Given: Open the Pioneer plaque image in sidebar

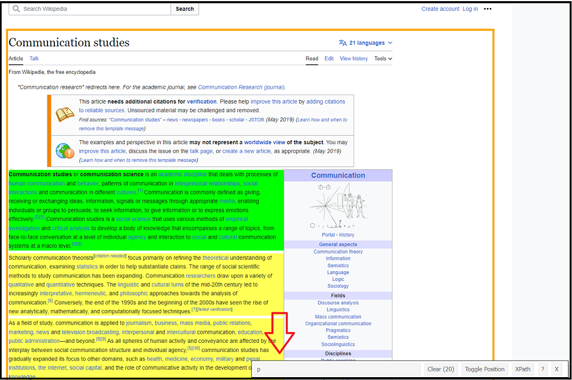Looking at the screenshot, I should (x=337, y=207).
